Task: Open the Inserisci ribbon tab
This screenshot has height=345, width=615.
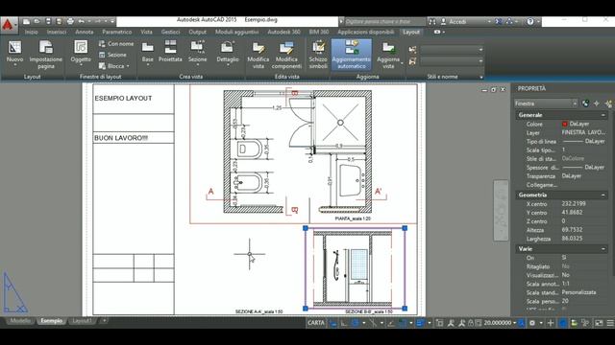Action: 57,32
